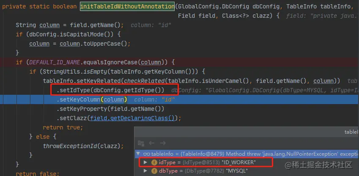This screenshot has height=176, width=359.
Task: Expand the dbType field node
Action: (x=145, y=171)
